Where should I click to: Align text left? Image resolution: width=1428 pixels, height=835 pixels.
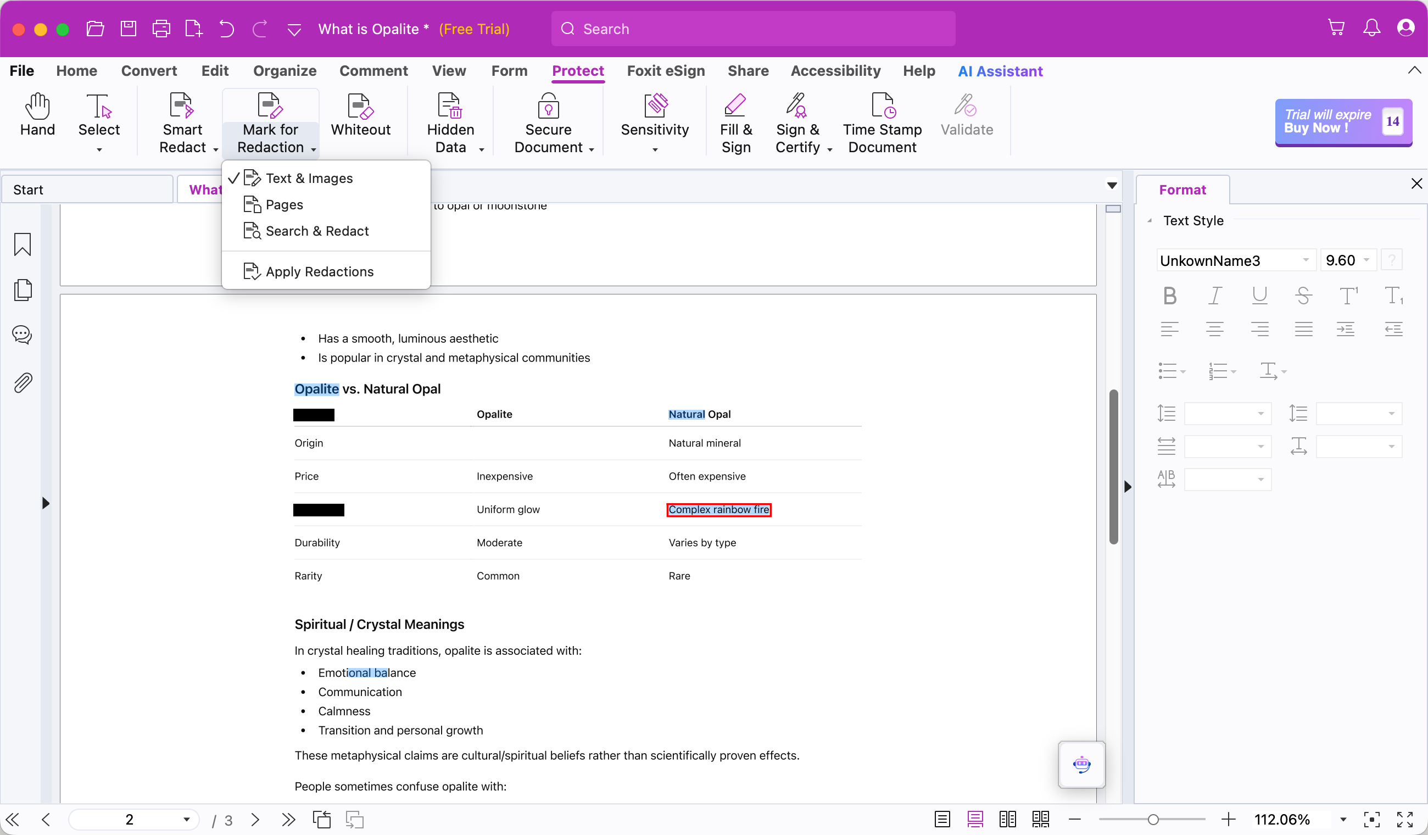pos(1169,329)
